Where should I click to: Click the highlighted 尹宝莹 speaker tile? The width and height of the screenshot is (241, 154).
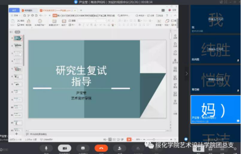click(215, 109)
